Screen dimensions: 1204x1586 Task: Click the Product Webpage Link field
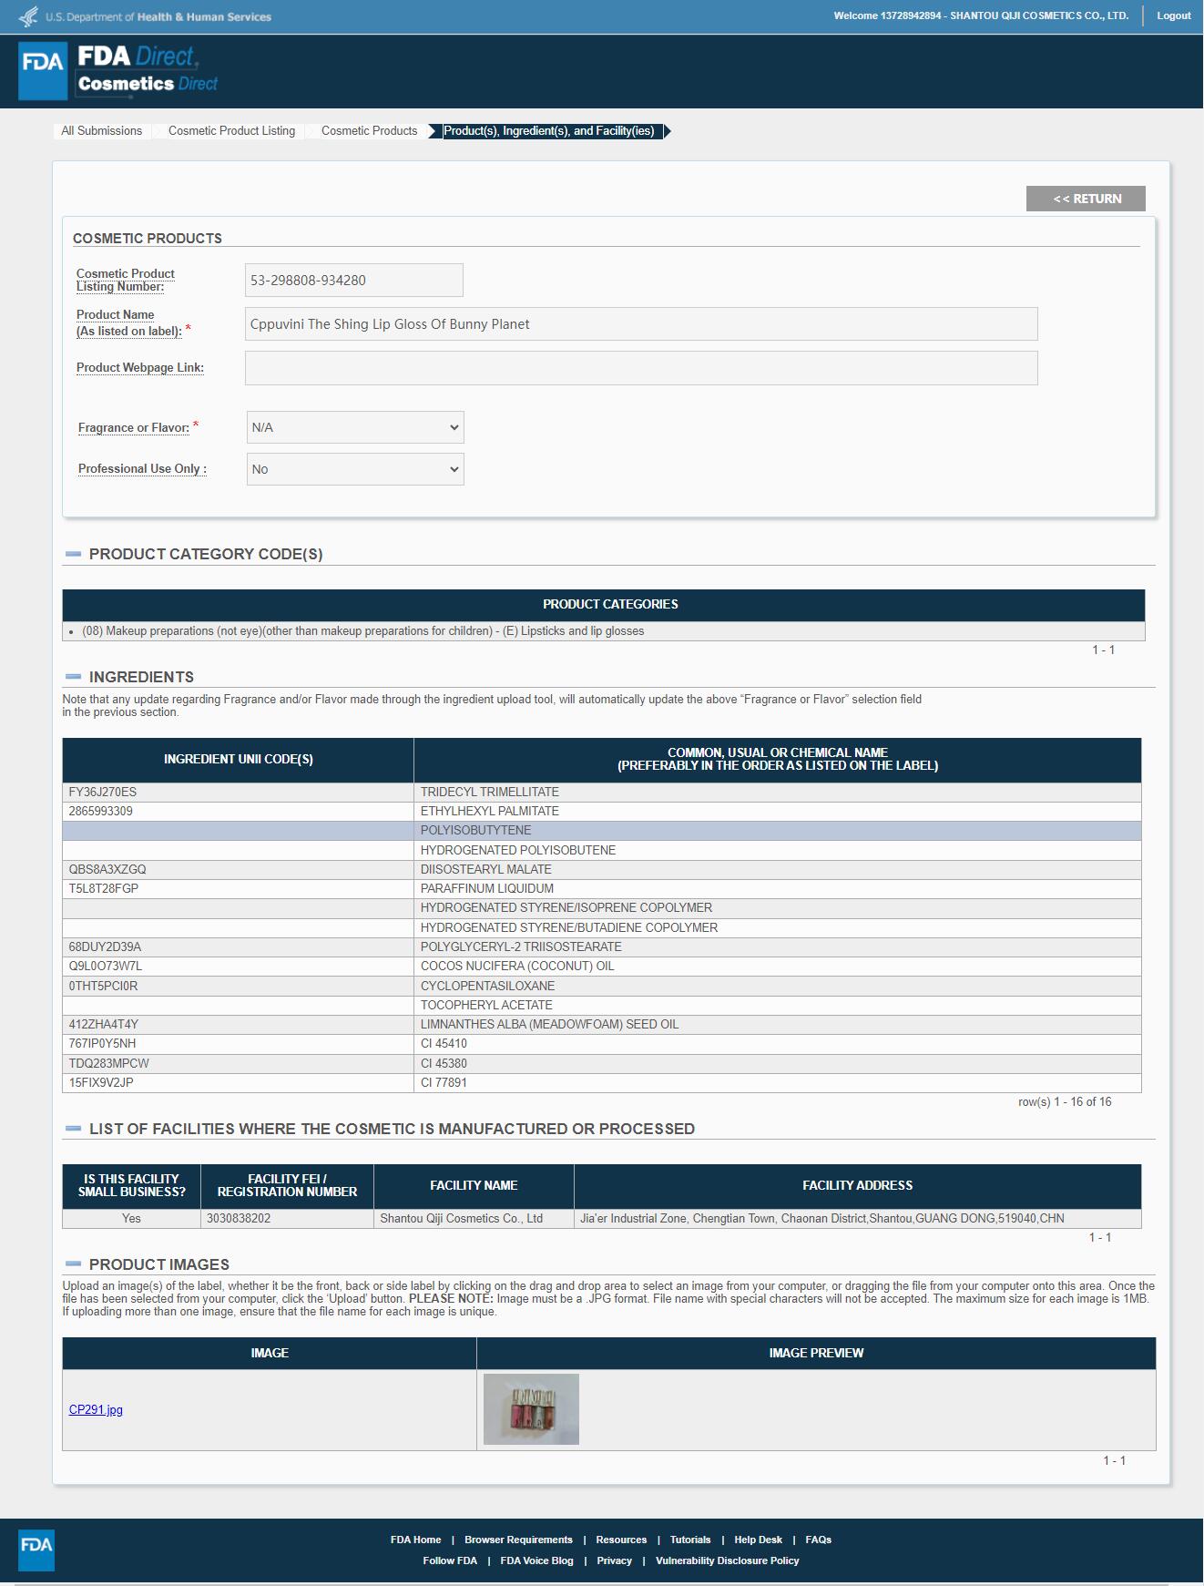point(640,368)
